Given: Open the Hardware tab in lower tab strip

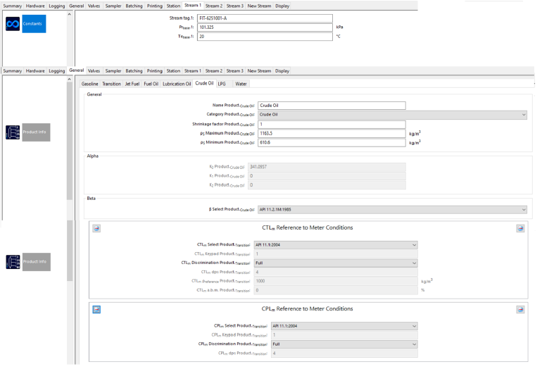Looking at the screenshot, I should [x=35, y=71].
